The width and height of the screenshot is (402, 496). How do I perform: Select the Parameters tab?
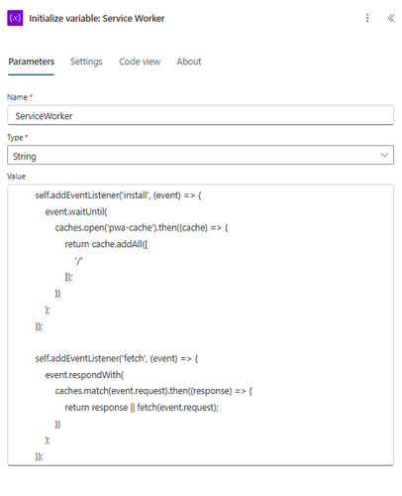[x=31, y=62]
